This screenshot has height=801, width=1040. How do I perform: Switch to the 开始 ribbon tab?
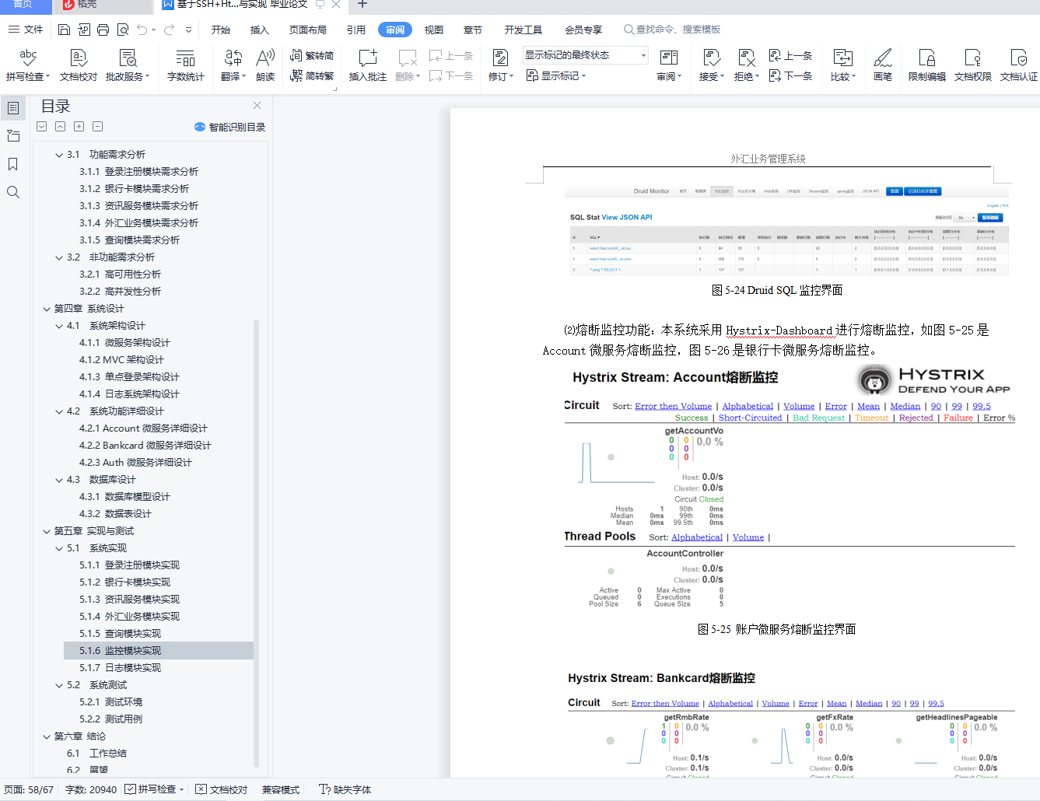[221, 30]
